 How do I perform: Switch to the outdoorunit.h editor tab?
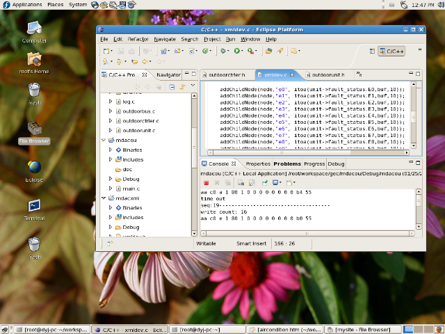coord(327,74)
